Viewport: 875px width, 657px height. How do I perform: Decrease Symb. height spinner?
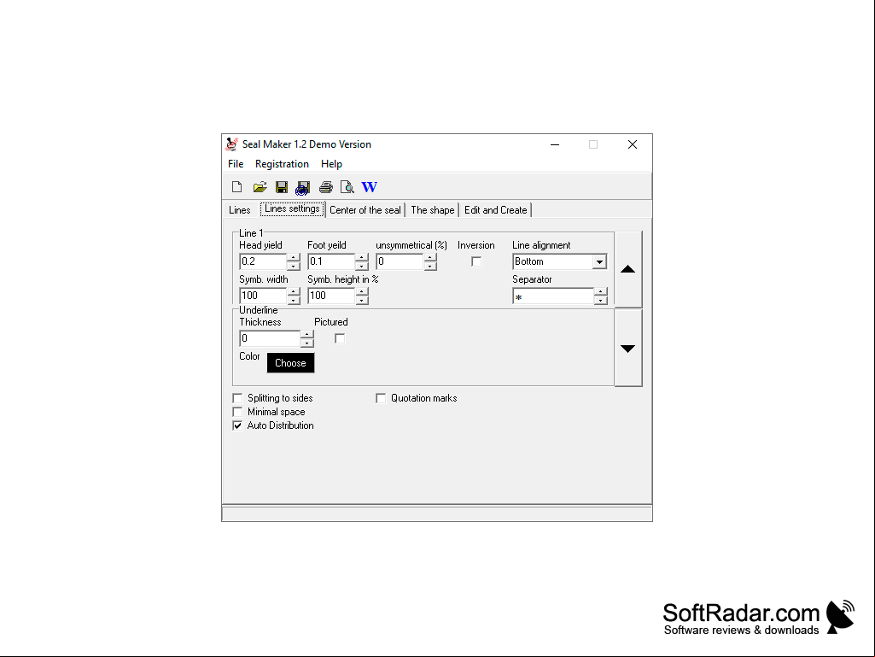362,300
